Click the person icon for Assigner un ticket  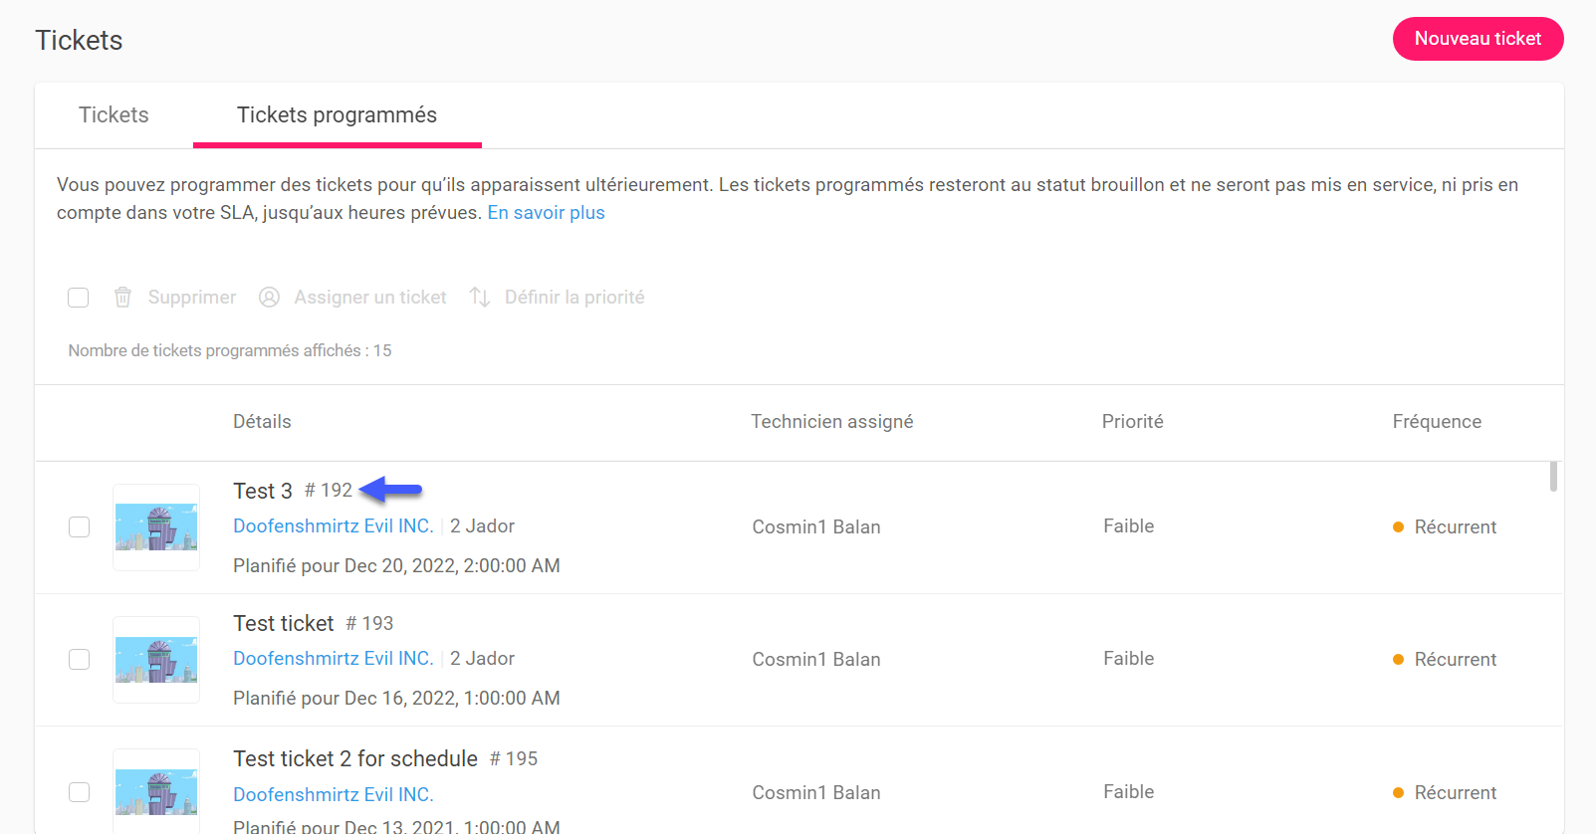pyautogui.click(x=269, y=298)
